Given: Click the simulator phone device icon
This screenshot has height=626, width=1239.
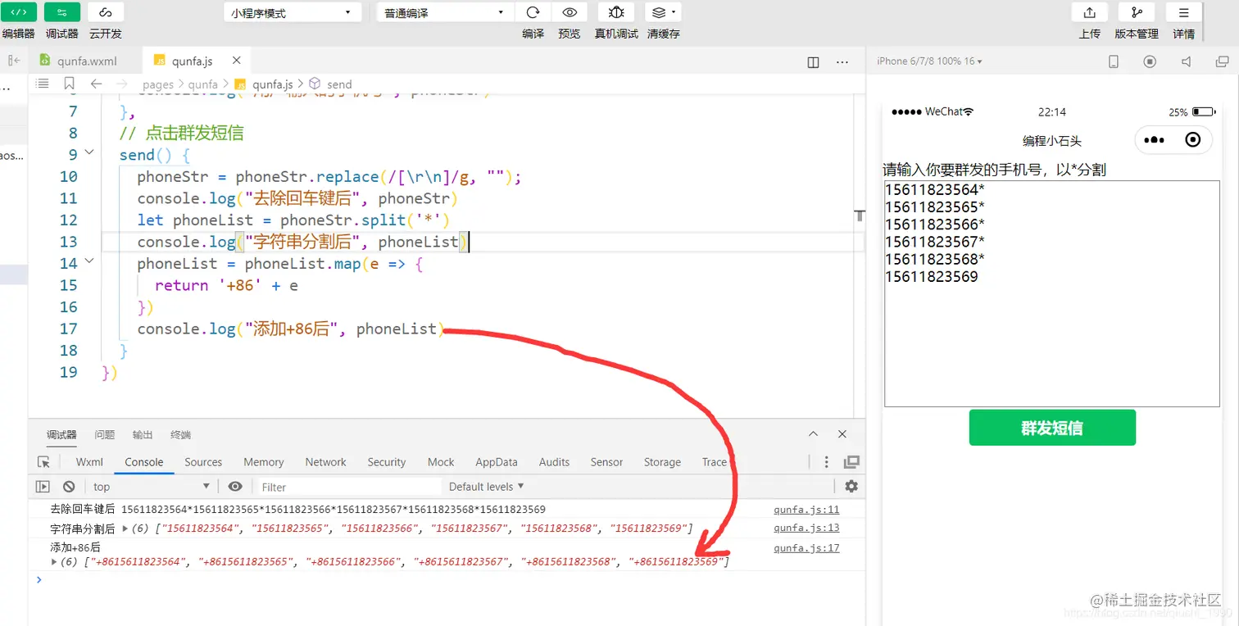Looking at the screenshot, I should click(1114, 61).
